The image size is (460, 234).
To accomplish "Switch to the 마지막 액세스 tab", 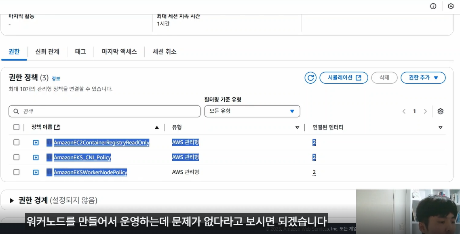I will click(x=119, y=52).
